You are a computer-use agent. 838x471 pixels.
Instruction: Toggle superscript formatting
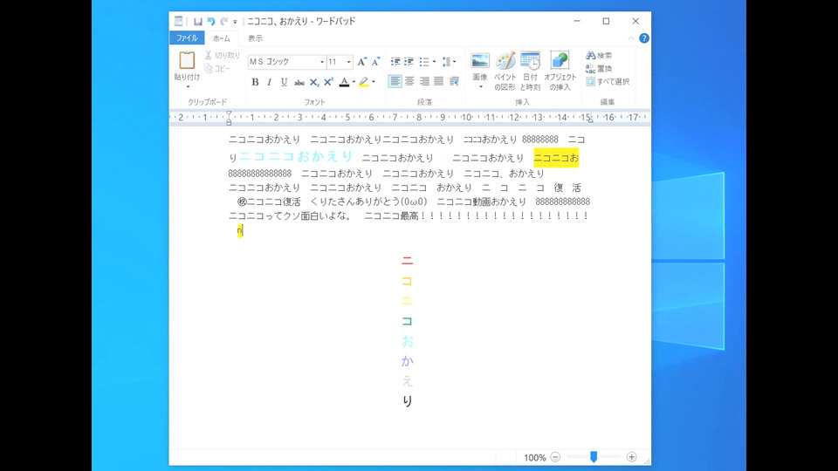point(328,82)
